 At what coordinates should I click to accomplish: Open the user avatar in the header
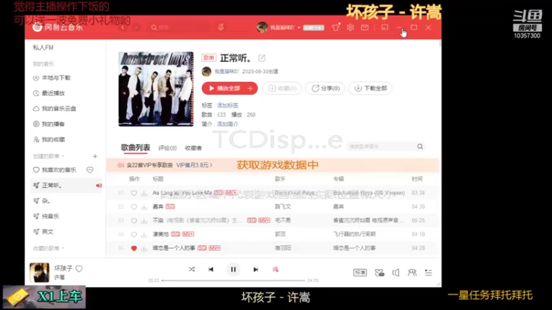point(262,27)
